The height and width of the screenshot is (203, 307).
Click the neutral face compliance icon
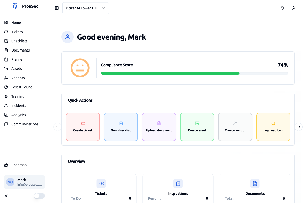click(x=80, y=68)
